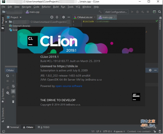Open the Window menu
This screenshot has width=163, height=134.
pos(87,7)
